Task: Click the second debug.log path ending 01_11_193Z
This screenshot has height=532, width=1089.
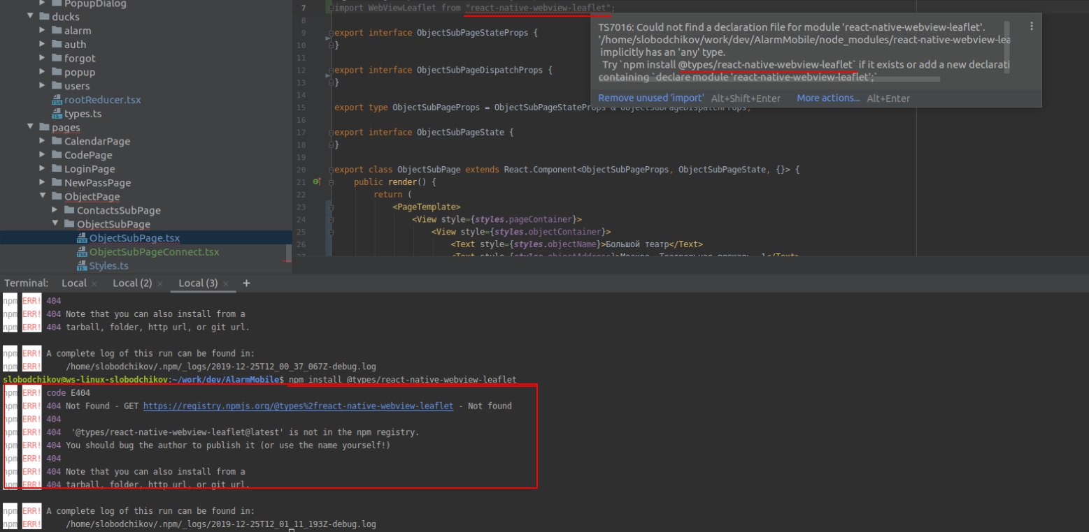Action: pyautogui.click(x=221, y=524)
